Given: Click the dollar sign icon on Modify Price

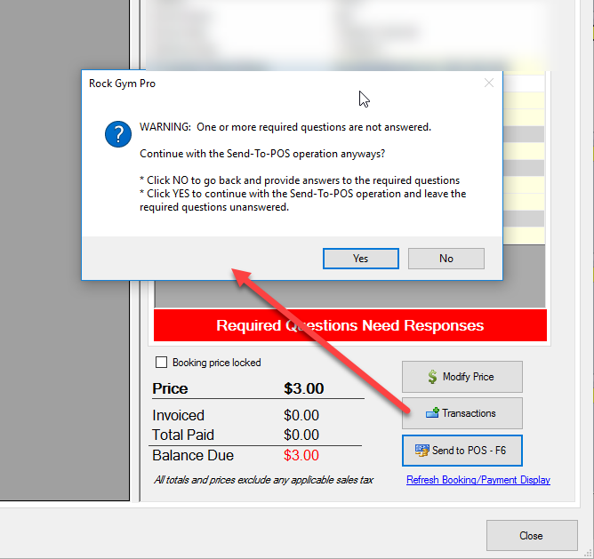Looking at the screenshot, I should 432,377.
